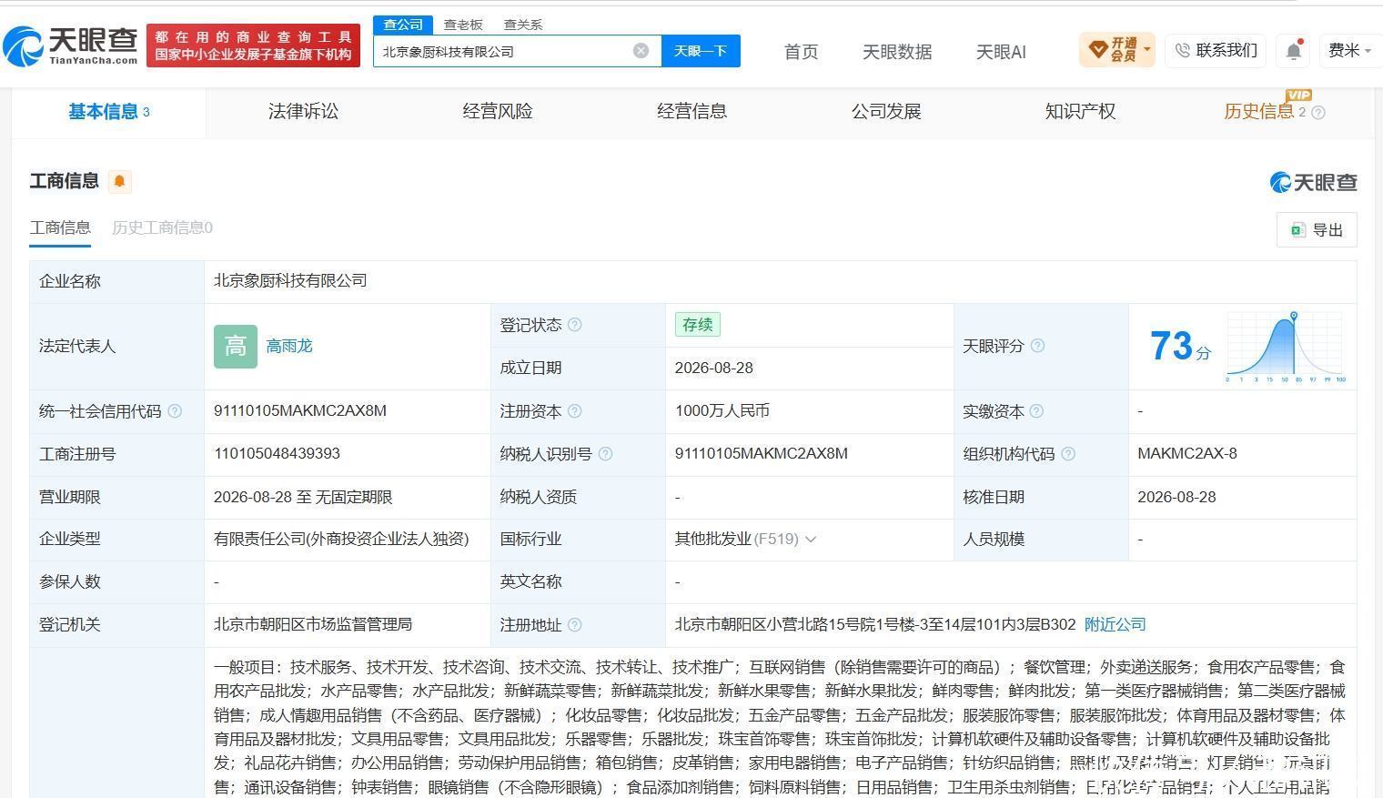
Task: Open the 知识产权 tab
Action: 1080,111
